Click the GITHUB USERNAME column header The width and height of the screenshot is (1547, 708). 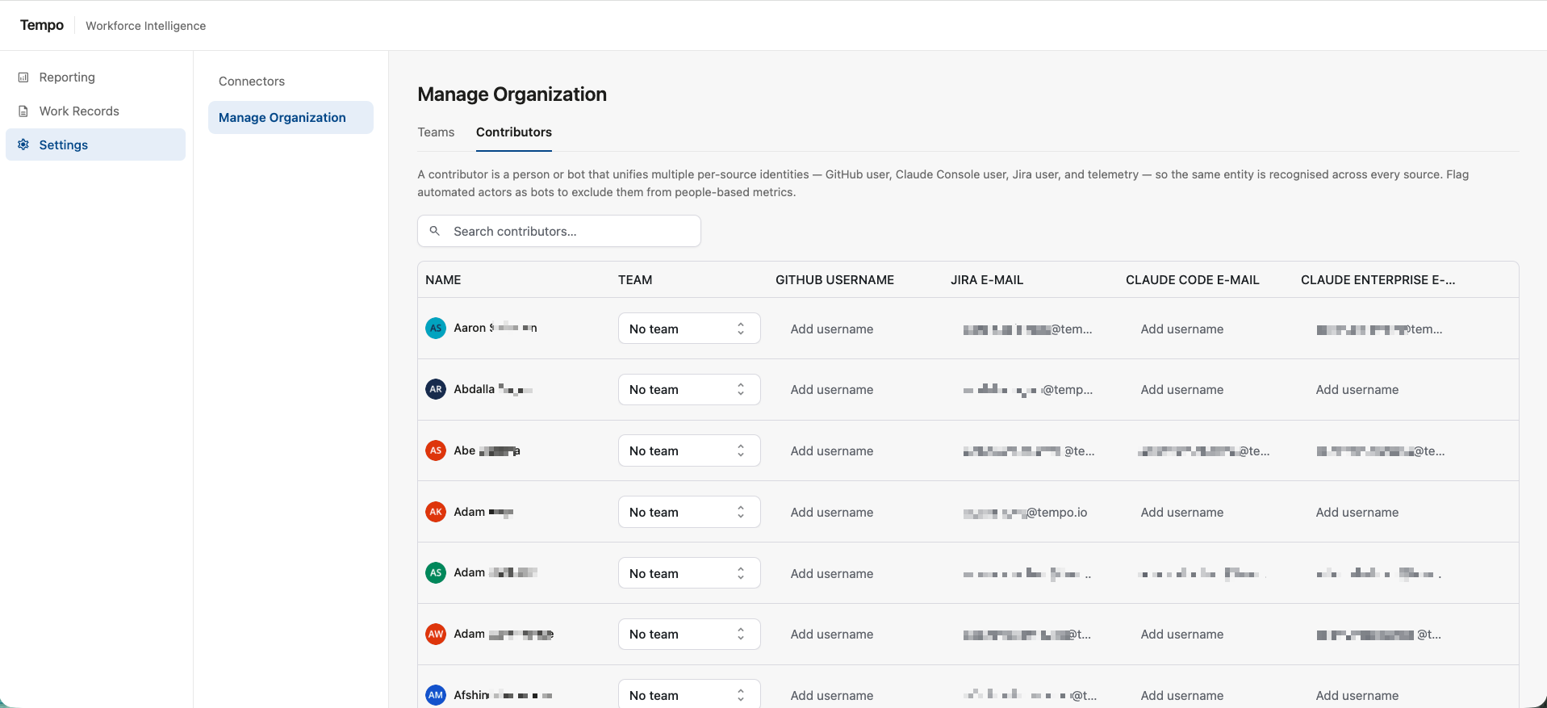tap(835, 280)
